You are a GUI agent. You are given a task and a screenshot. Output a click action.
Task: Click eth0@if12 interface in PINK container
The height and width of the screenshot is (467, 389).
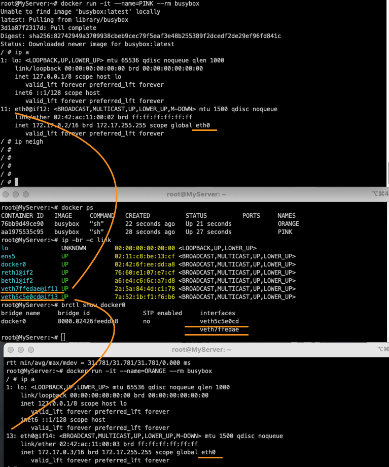(30, 109)
